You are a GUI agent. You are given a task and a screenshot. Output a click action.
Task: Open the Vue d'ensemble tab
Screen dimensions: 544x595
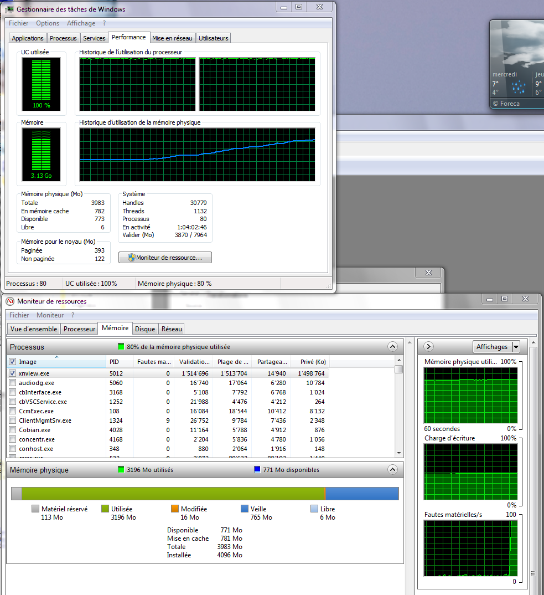tap(34, 329)
